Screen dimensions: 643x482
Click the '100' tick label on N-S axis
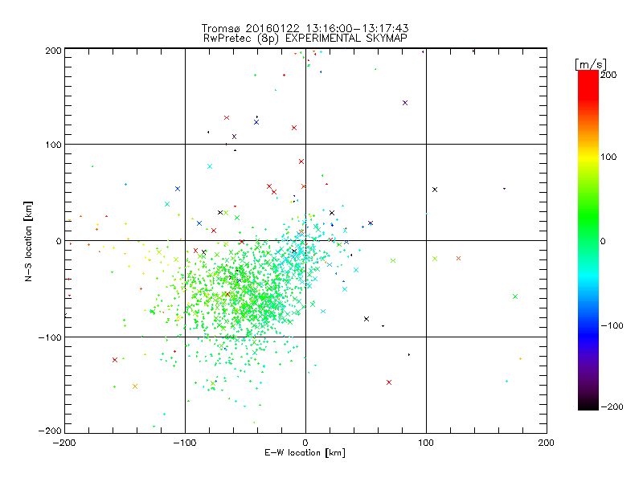tap(53, 145)
